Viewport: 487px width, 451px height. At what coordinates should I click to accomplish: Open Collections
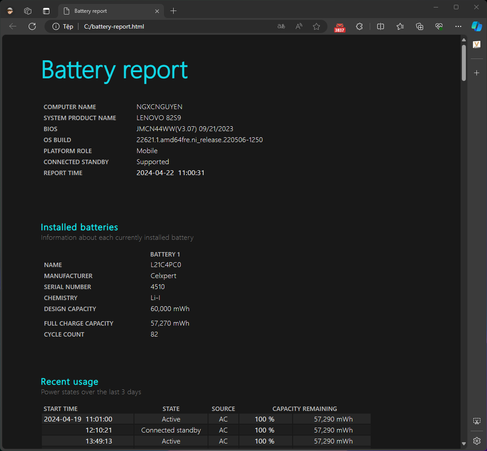tap(420, 26)
